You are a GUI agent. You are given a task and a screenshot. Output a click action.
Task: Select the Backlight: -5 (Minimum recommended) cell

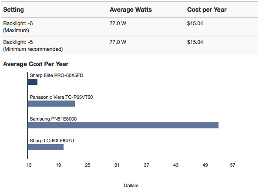pyautogui.click(x=33, y=46)
